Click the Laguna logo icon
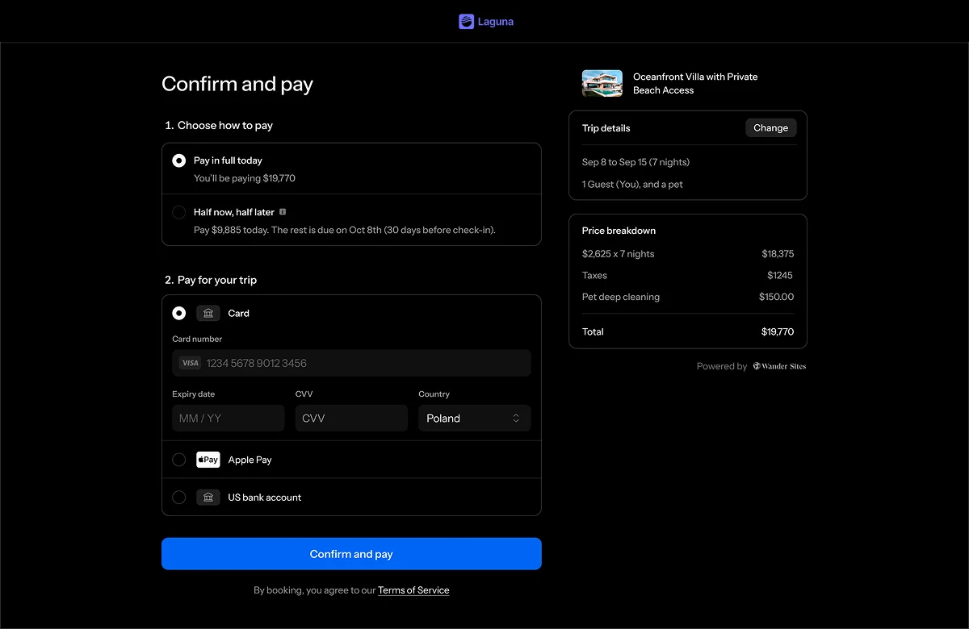 (466, 22)
